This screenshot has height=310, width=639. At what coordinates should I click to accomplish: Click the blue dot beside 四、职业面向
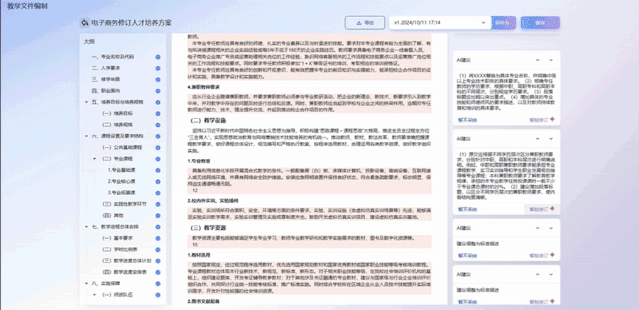[x=158, y=91]
